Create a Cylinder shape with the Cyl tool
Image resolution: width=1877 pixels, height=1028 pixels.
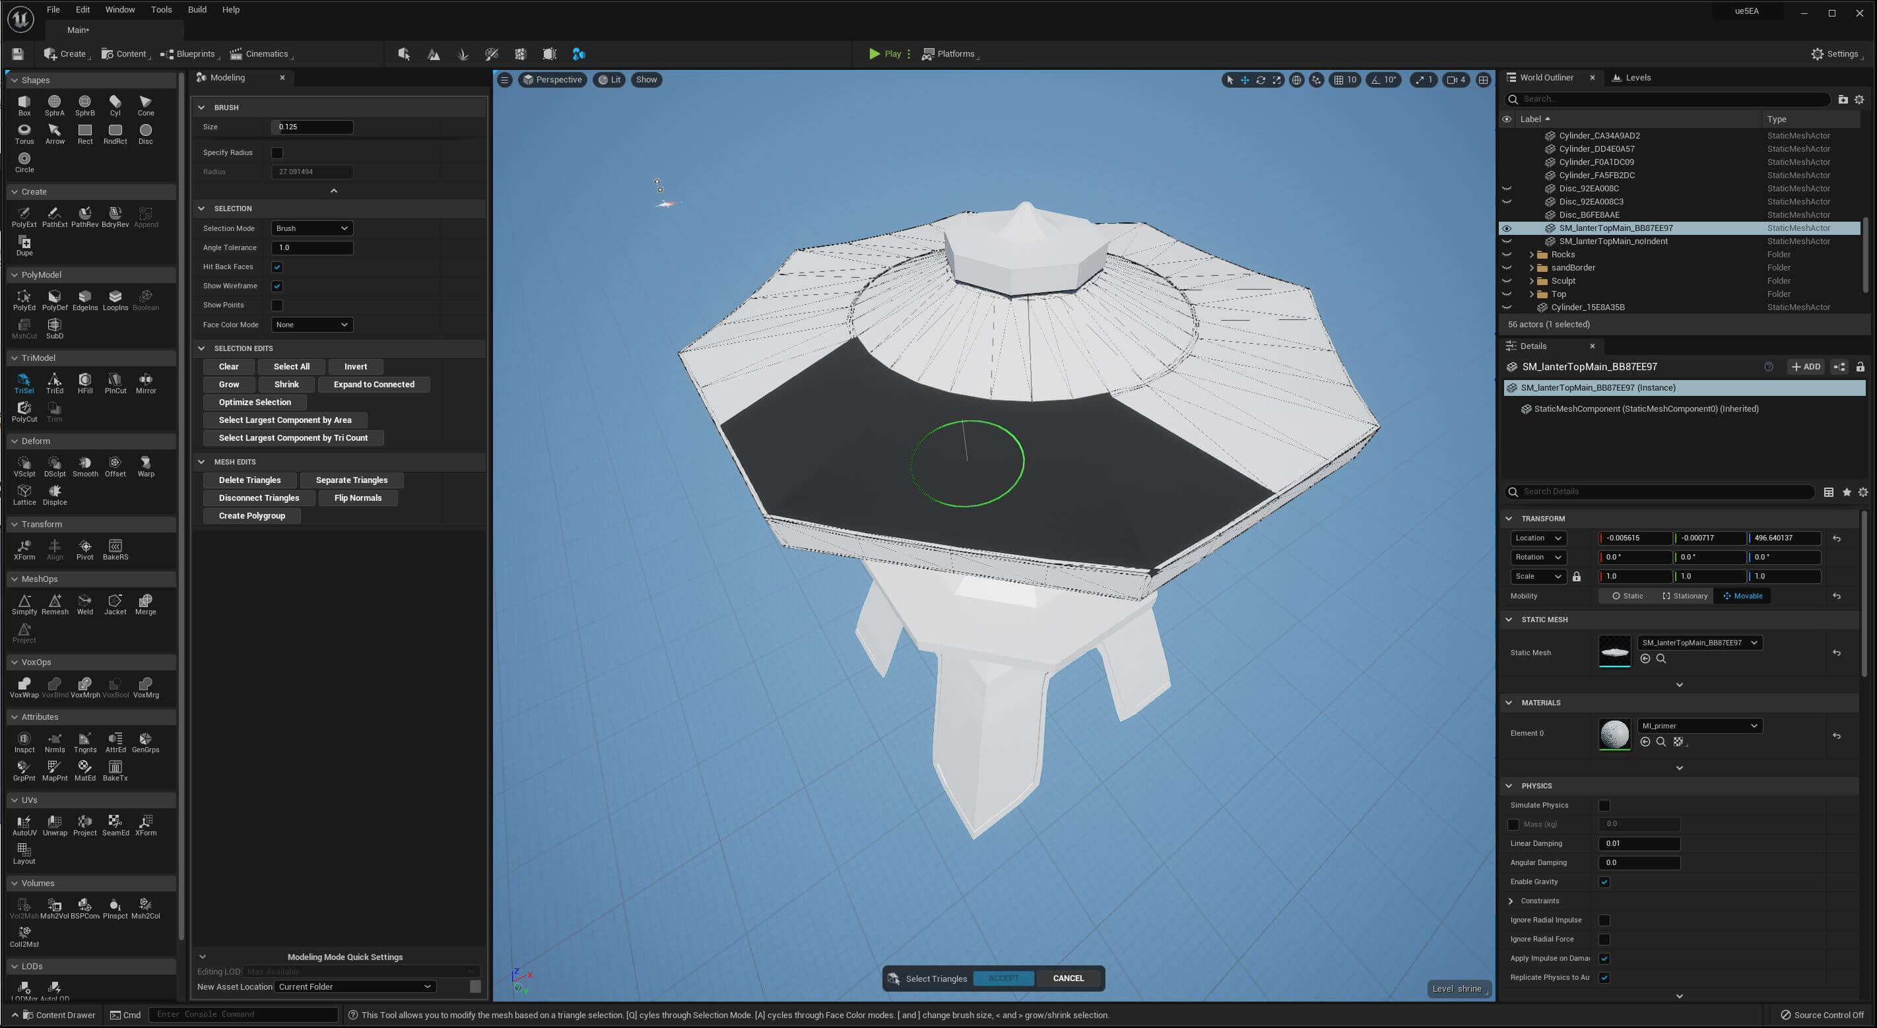115,103
